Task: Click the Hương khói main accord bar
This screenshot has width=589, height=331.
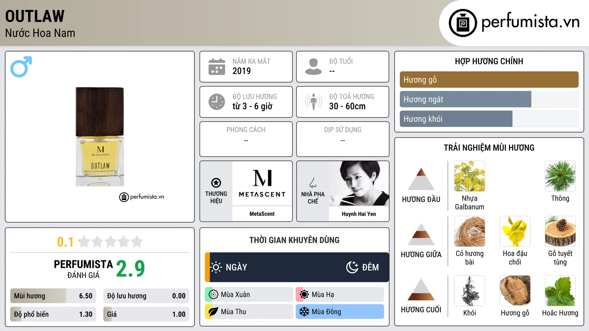Action: pos(489,119)
